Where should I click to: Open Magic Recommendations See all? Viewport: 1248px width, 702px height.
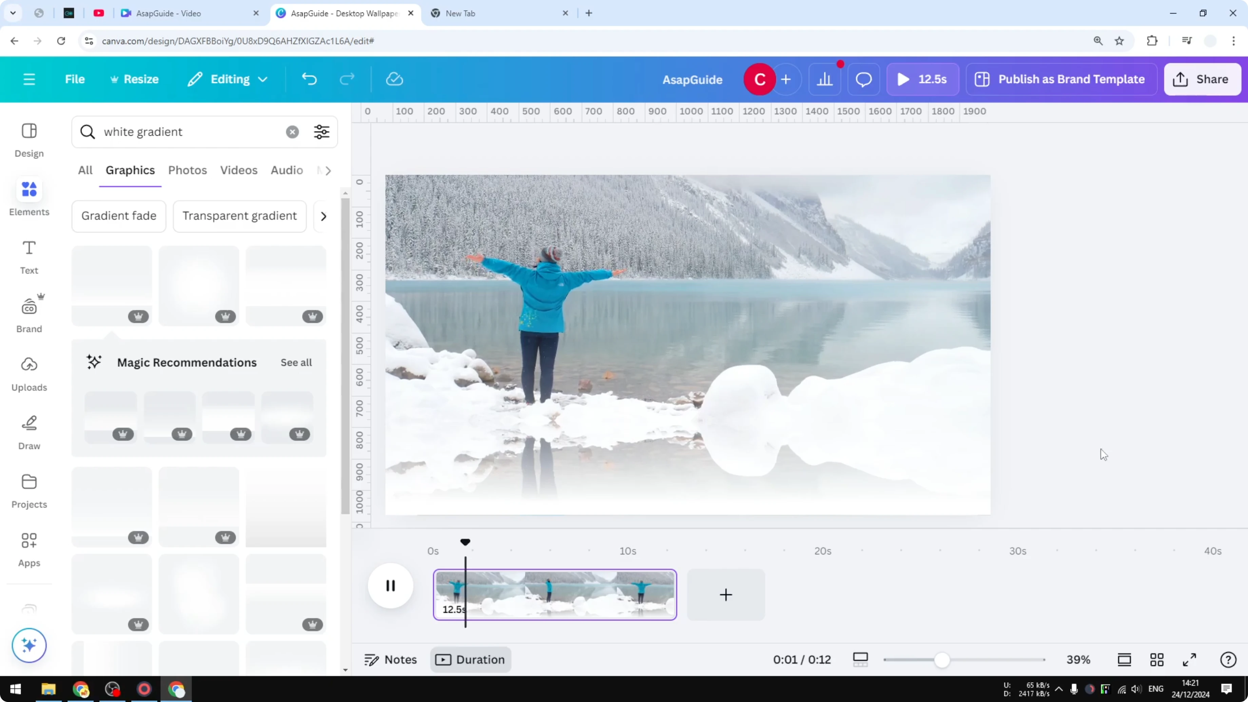pos(296,362)
